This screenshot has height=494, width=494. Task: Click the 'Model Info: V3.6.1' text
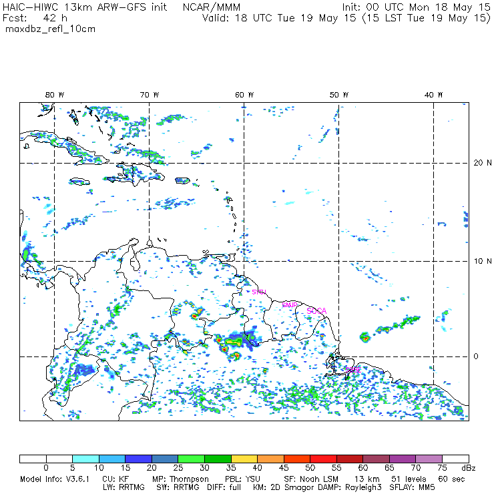55,479
